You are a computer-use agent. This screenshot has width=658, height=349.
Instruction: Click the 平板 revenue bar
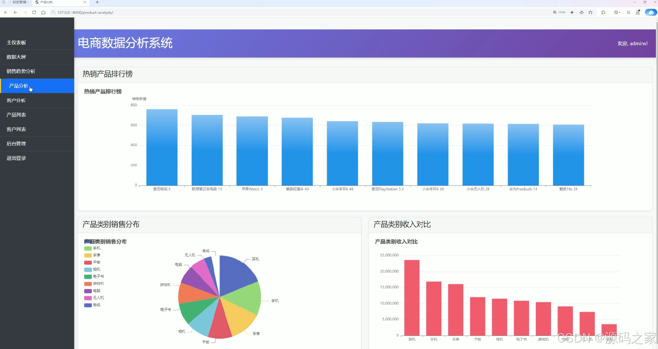478,316
